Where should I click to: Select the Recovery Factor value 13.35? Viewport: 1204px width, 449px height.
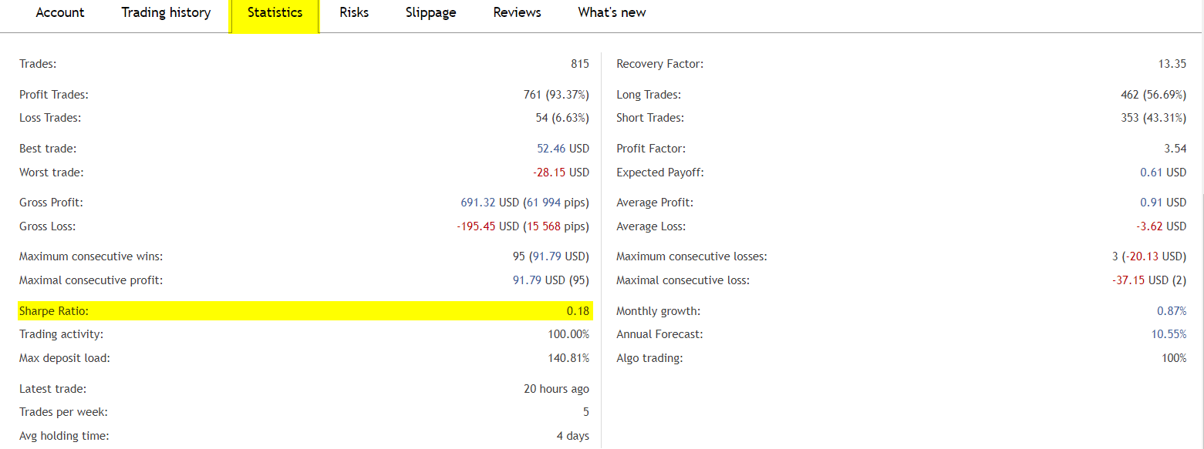[x=1172, y=64]
